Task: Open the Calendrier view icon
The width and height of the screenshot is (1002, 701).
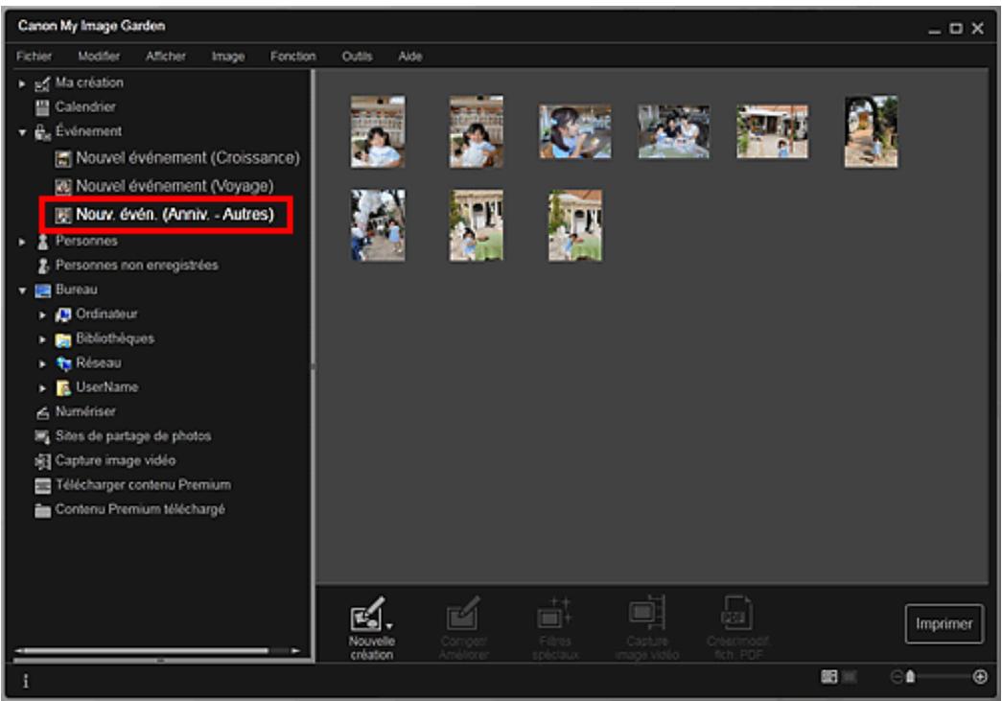Action: pos(42,107)
